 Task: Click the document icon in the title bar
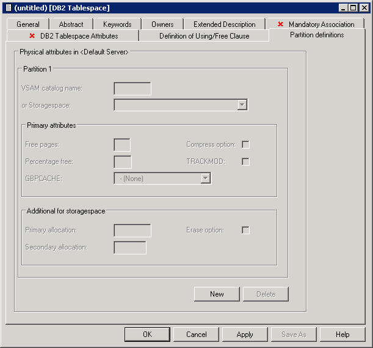pos(8,7)
